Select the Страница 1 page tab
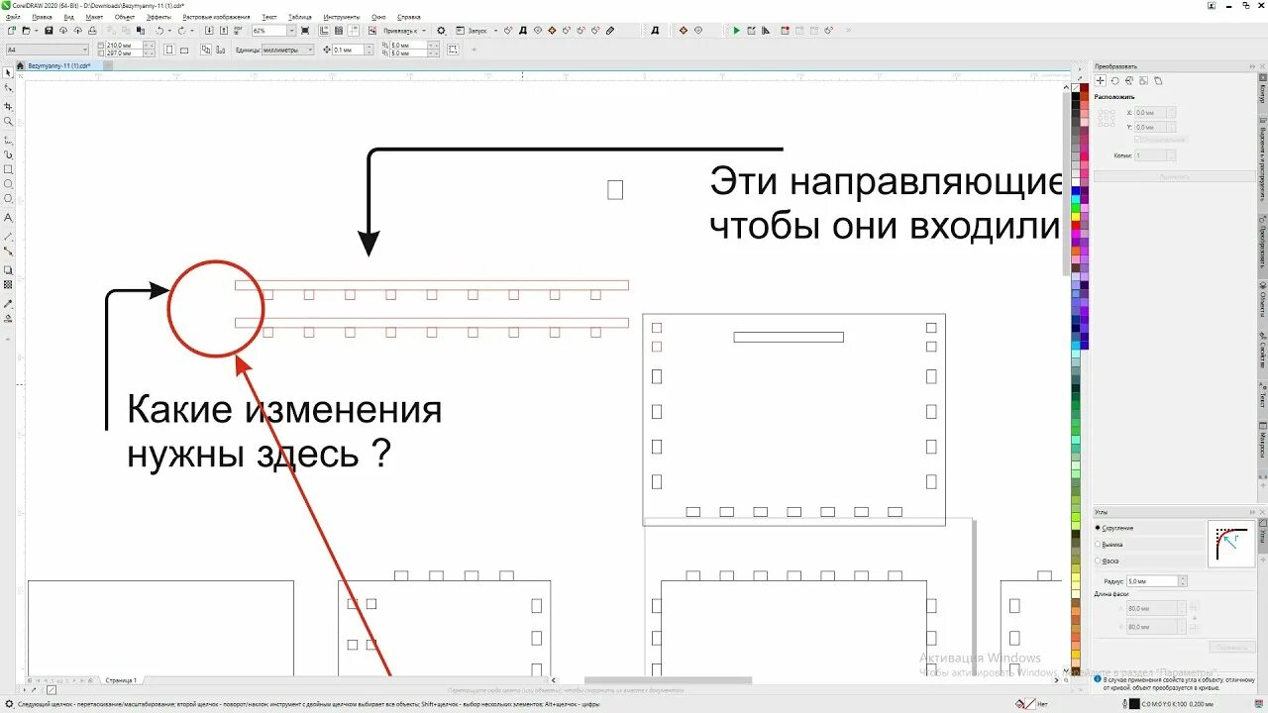 point(121,680)
